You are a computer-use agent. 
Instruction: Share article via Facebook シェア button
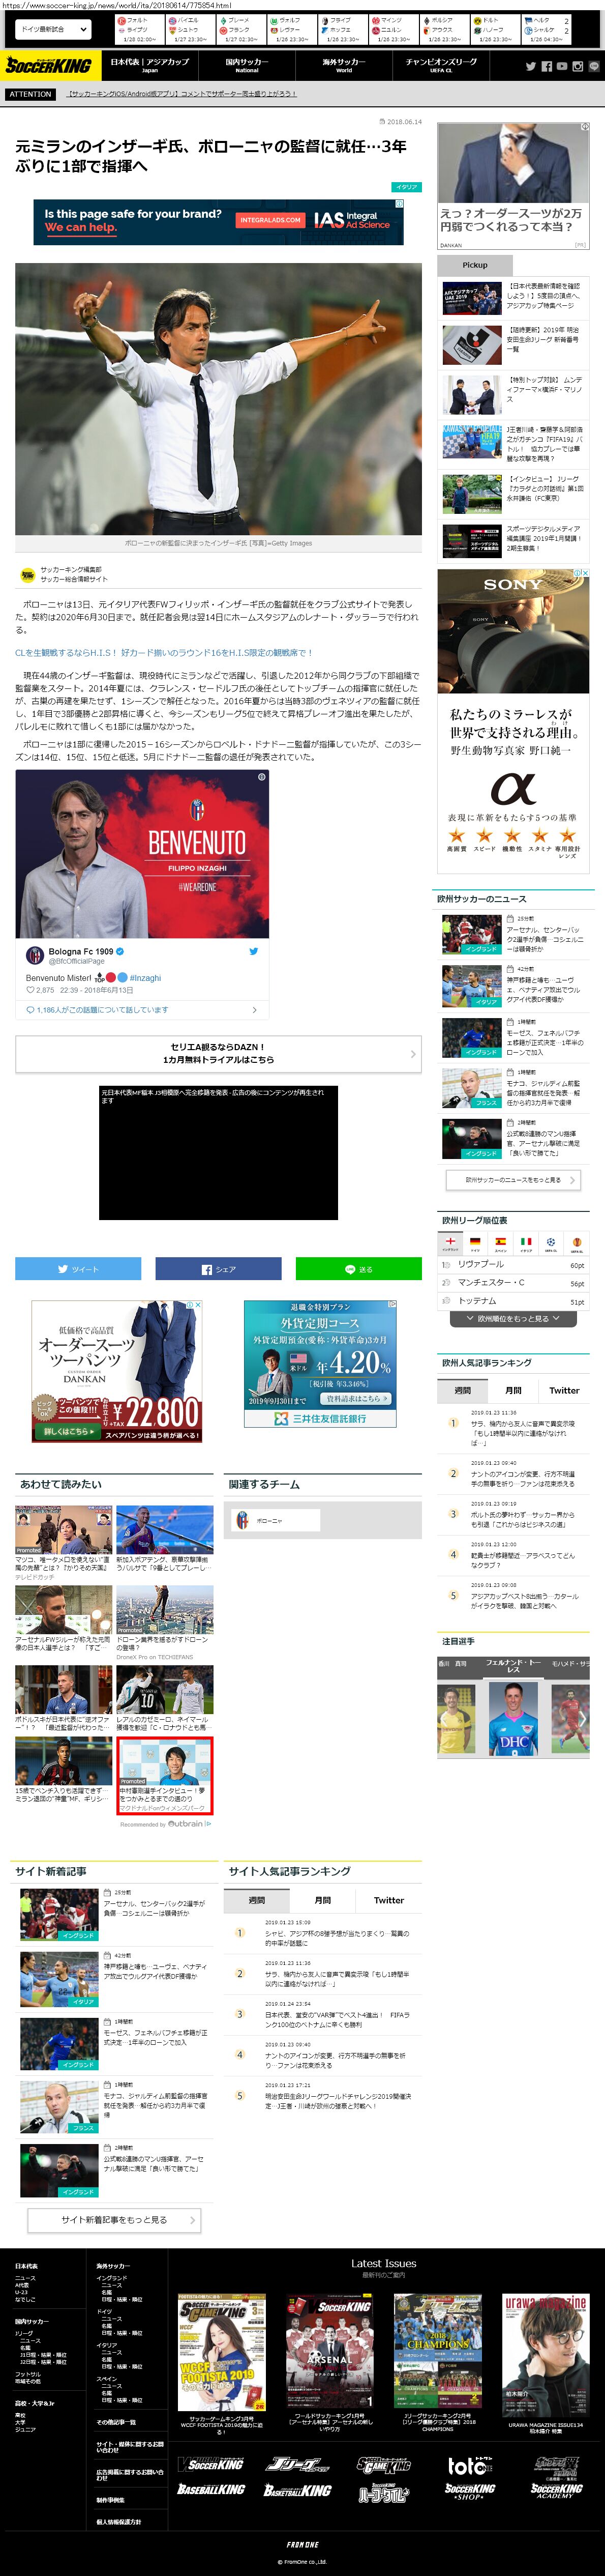tap(218, 1269)
